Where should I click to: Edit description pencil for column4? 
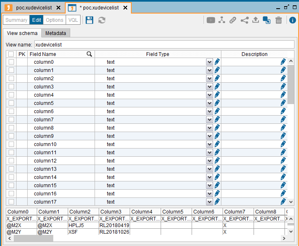(x=283, y=95)
